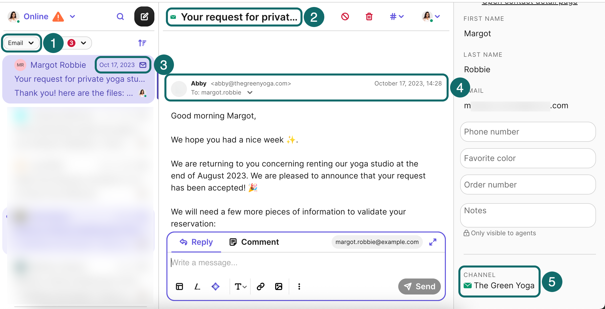Switch to the Comment tab
The image size is (605, 309).
(x=254, y=242)
